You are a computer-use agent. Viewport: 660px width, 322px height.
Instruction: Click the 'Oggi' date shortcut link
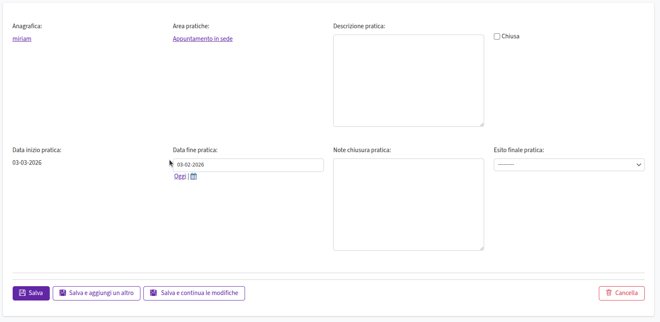pos(180,177)
